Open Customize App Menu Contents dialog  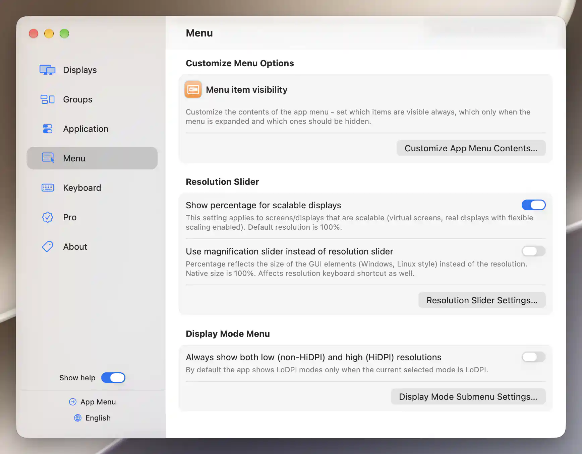(x=471, y=148)
